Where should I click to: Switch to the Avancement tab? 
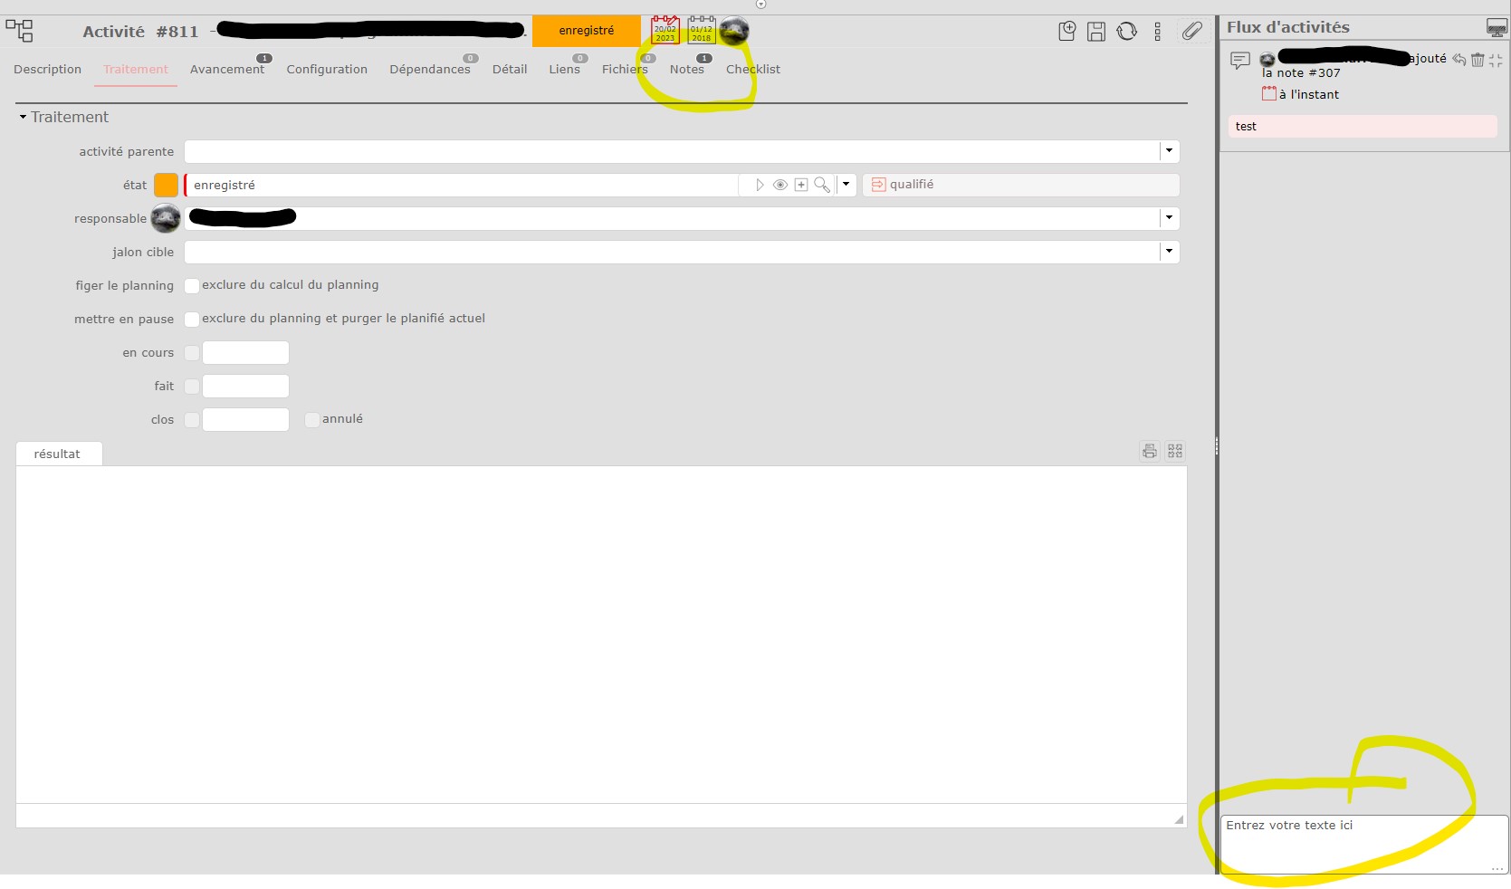[x=227, y=70]
